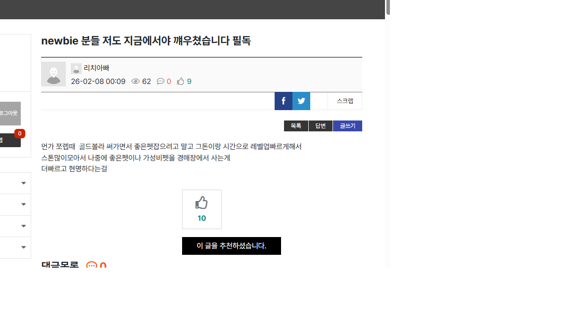Expand the second sidebar dropdown arrow
Viewport: 570px width, 320px height.
point(23,204)
